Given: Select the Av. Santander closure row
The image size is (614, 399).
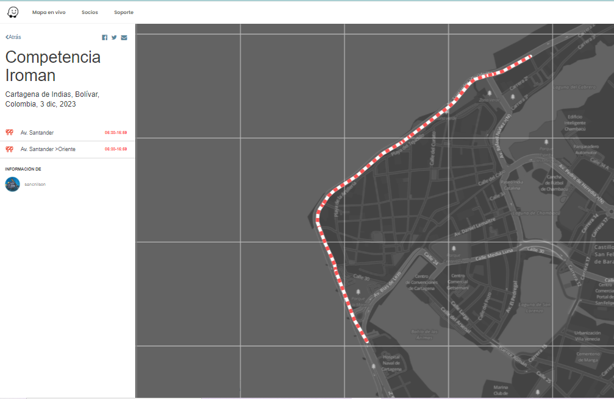Looking at the screenshot, I should [67, 133].
